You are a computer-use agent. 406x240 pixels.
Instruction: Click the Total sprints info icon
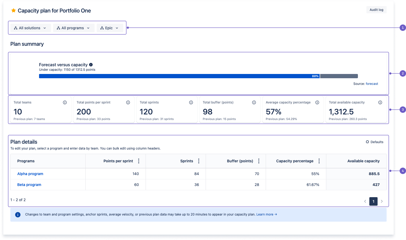tap(191, 102)
